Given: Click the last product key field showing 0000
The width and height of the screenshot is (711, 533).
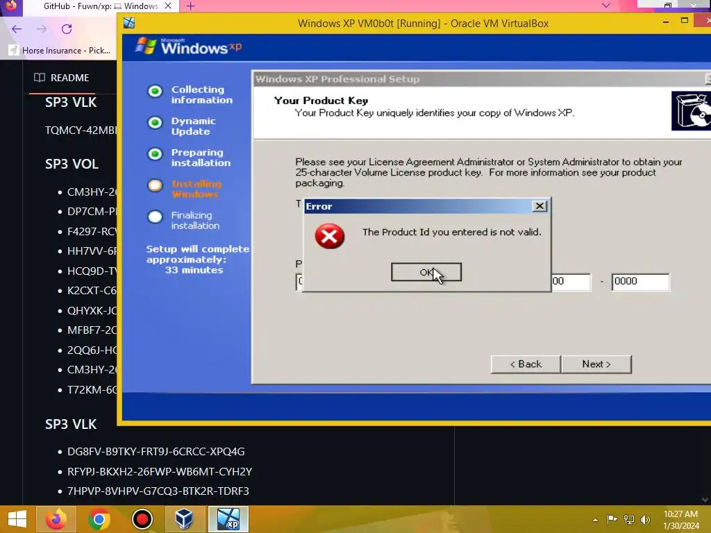Looking at the screenshot, I should pos(639,282).
